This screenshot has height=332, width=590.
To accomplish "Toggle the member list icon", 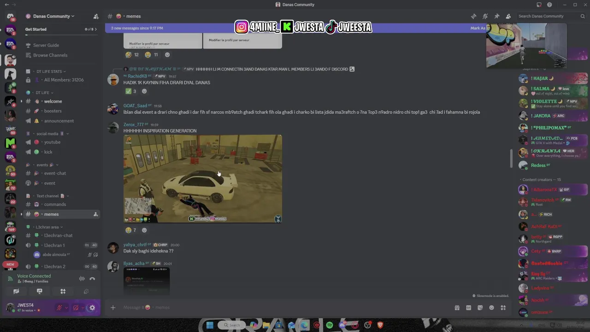I will click(508, 16).
